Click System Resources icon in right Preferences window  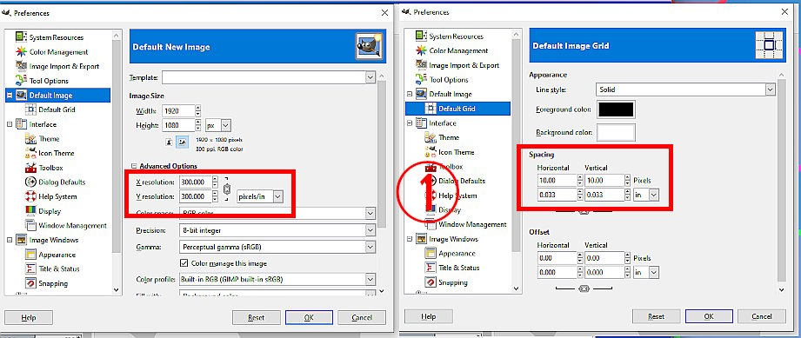tap(421, 36)
